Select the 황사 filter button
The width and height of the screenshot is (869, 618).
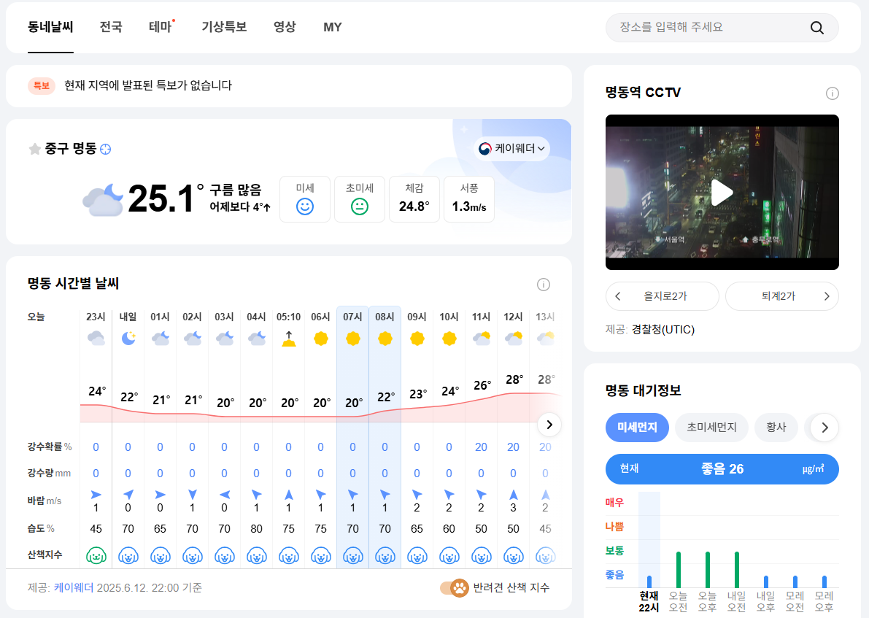tap(776, 428)
